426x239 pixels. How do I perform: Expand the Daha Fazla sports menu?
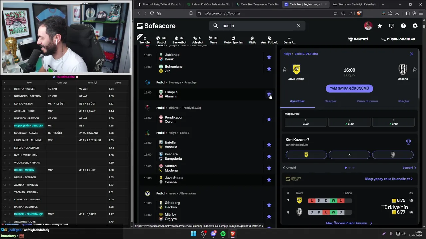[x=289, y=40]
